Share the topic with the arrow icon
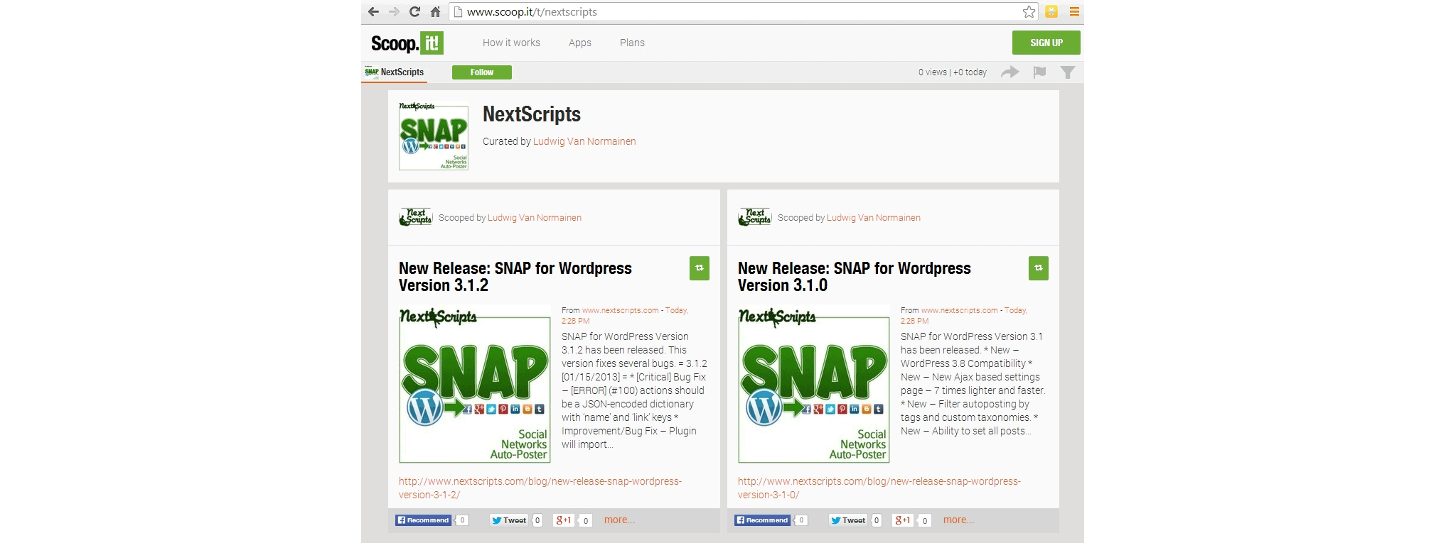 coord(1010,72)
